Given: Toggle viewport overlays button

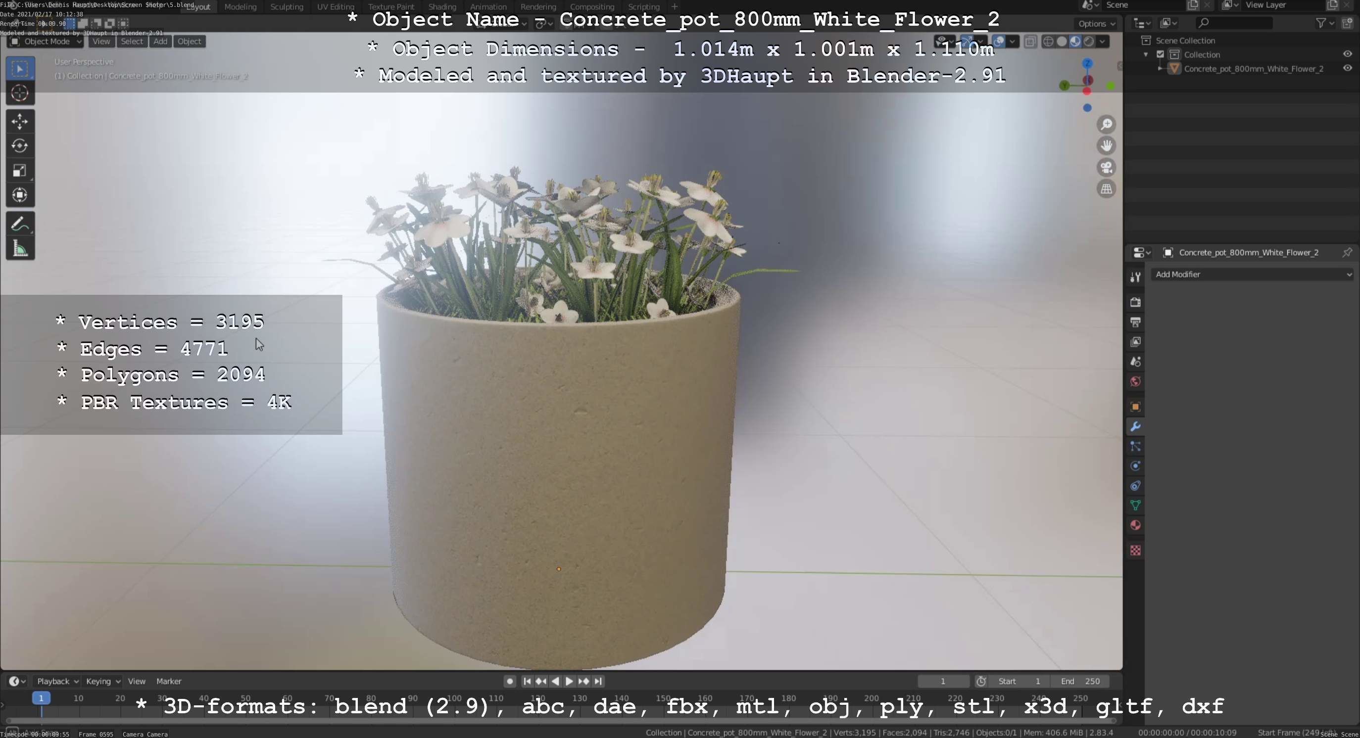Looking at the screenshot, I should click(998, 42).
